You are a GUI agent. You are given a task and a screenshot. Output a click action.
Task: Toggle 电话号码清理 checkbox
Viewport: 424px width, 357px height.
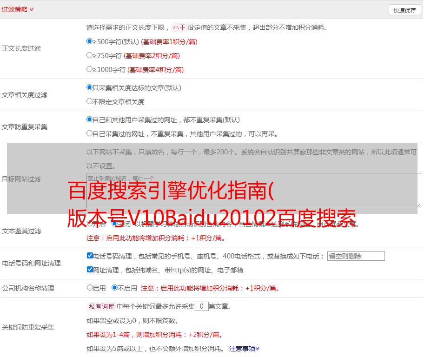[90, 256]
